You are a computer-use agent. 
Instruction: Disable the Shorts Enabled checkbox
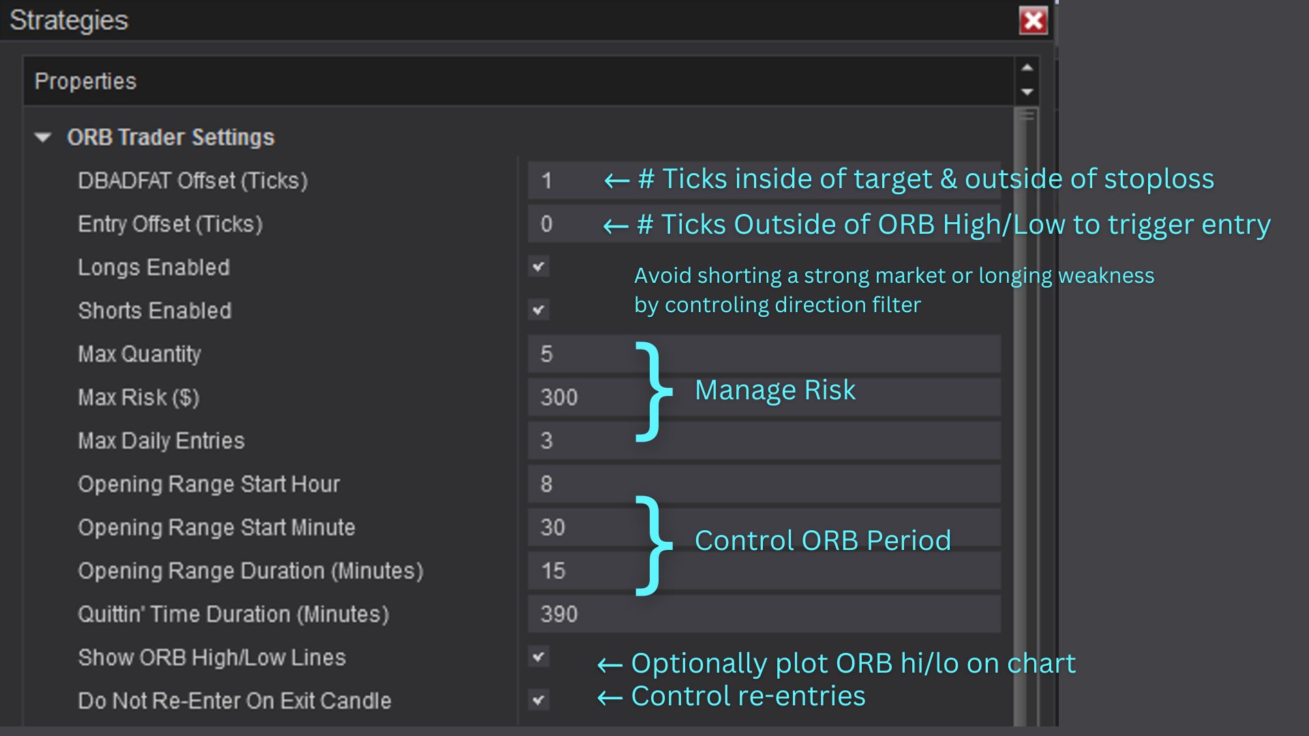click(x=539, y=310)
